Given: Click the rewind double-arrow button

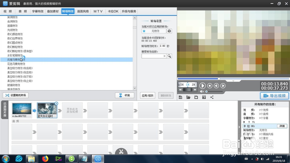Looking at the screenshot, I should [180, 90].
